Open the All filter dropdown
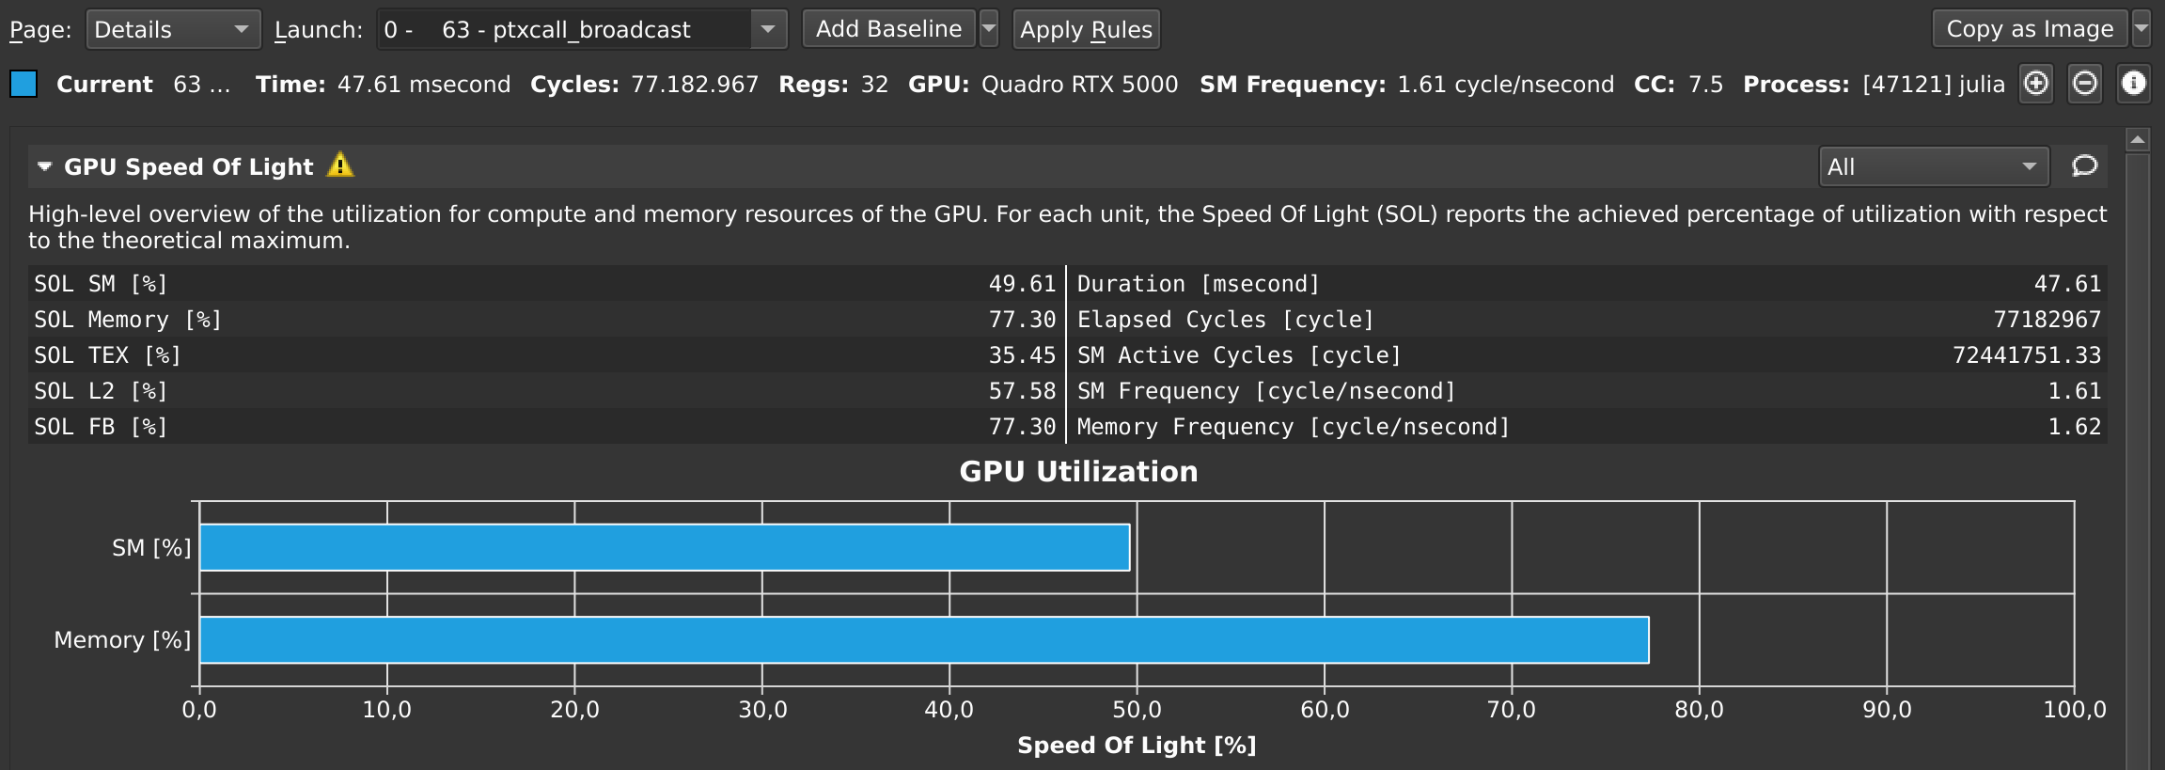This screenshot has height=770, width=2165. coord(1934,166)
